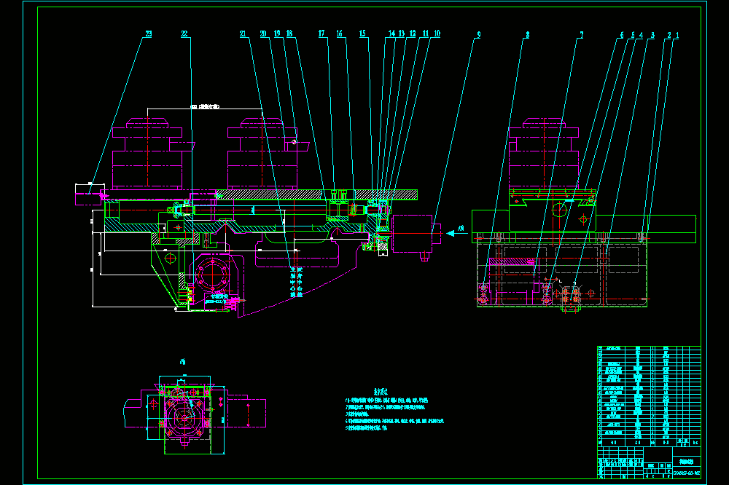Select part balloon number 23
Image resolution: width=729 pixels, height=485 pixels.
(148, 33)
